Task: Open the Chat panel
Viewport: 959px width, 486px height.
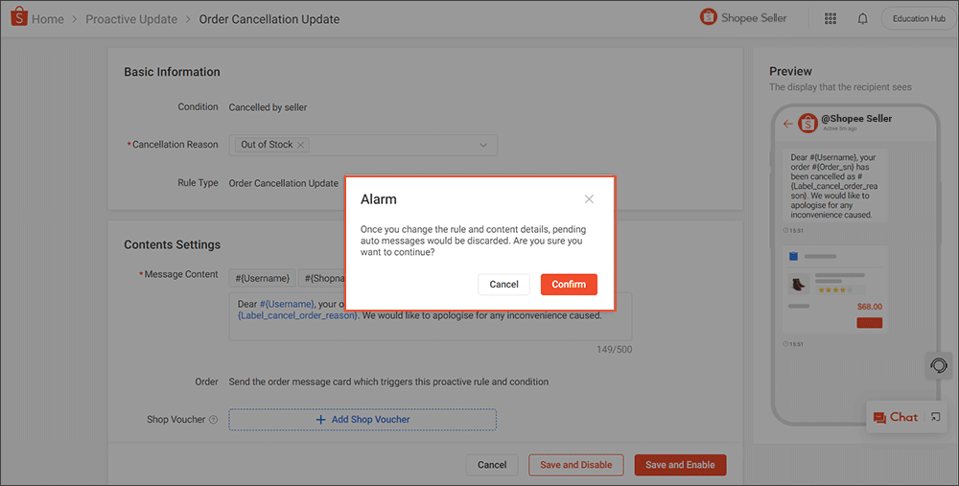Action: 897,418
